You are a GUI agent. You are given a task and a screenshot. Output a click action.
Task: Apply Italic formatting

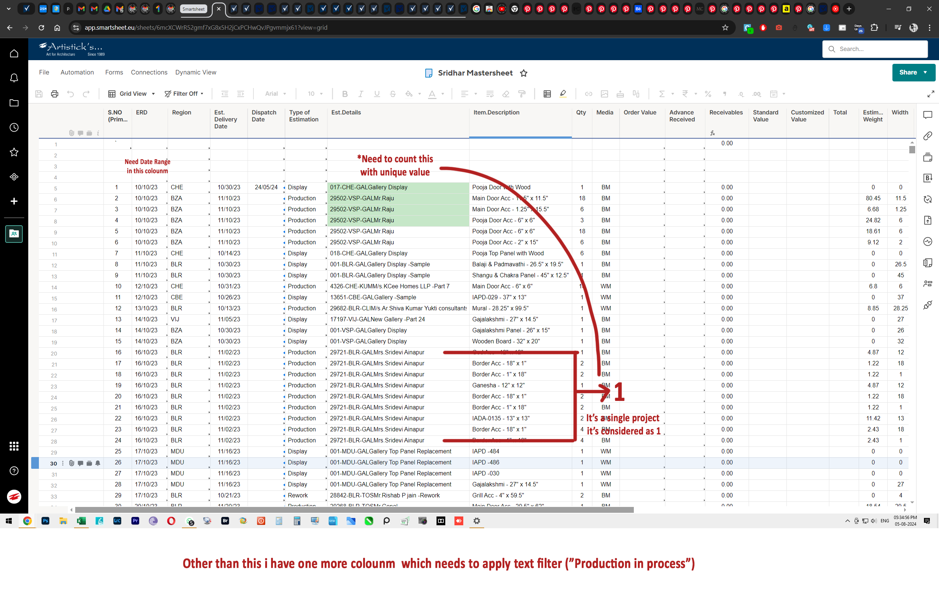pos(361,94)
